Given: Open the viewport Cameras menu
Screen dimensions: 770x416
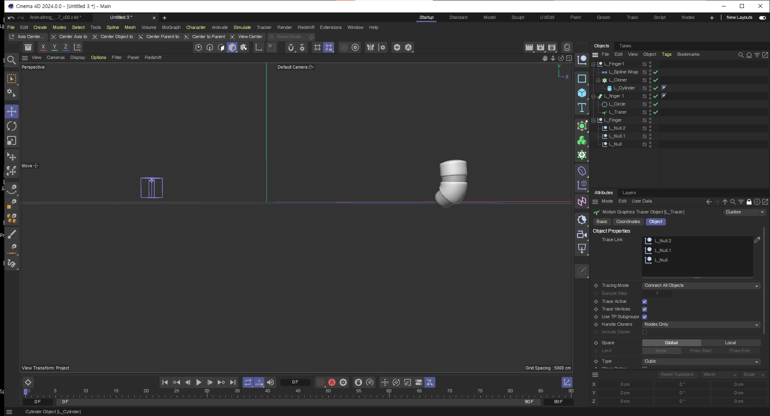Looking at the screenshot, I should 55,58.
